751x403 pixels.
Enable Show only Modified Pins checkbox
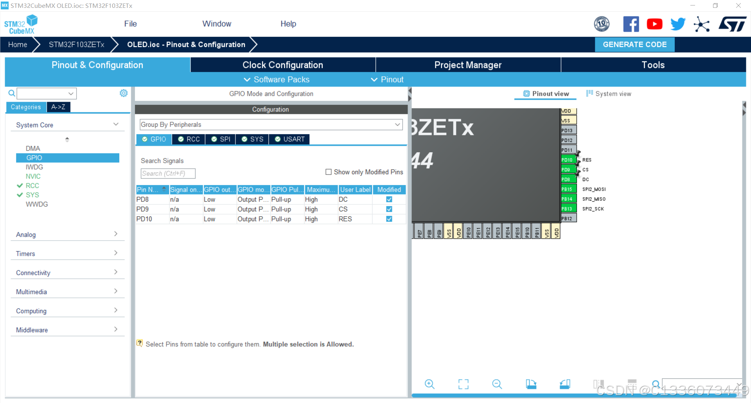click(329, 172)
